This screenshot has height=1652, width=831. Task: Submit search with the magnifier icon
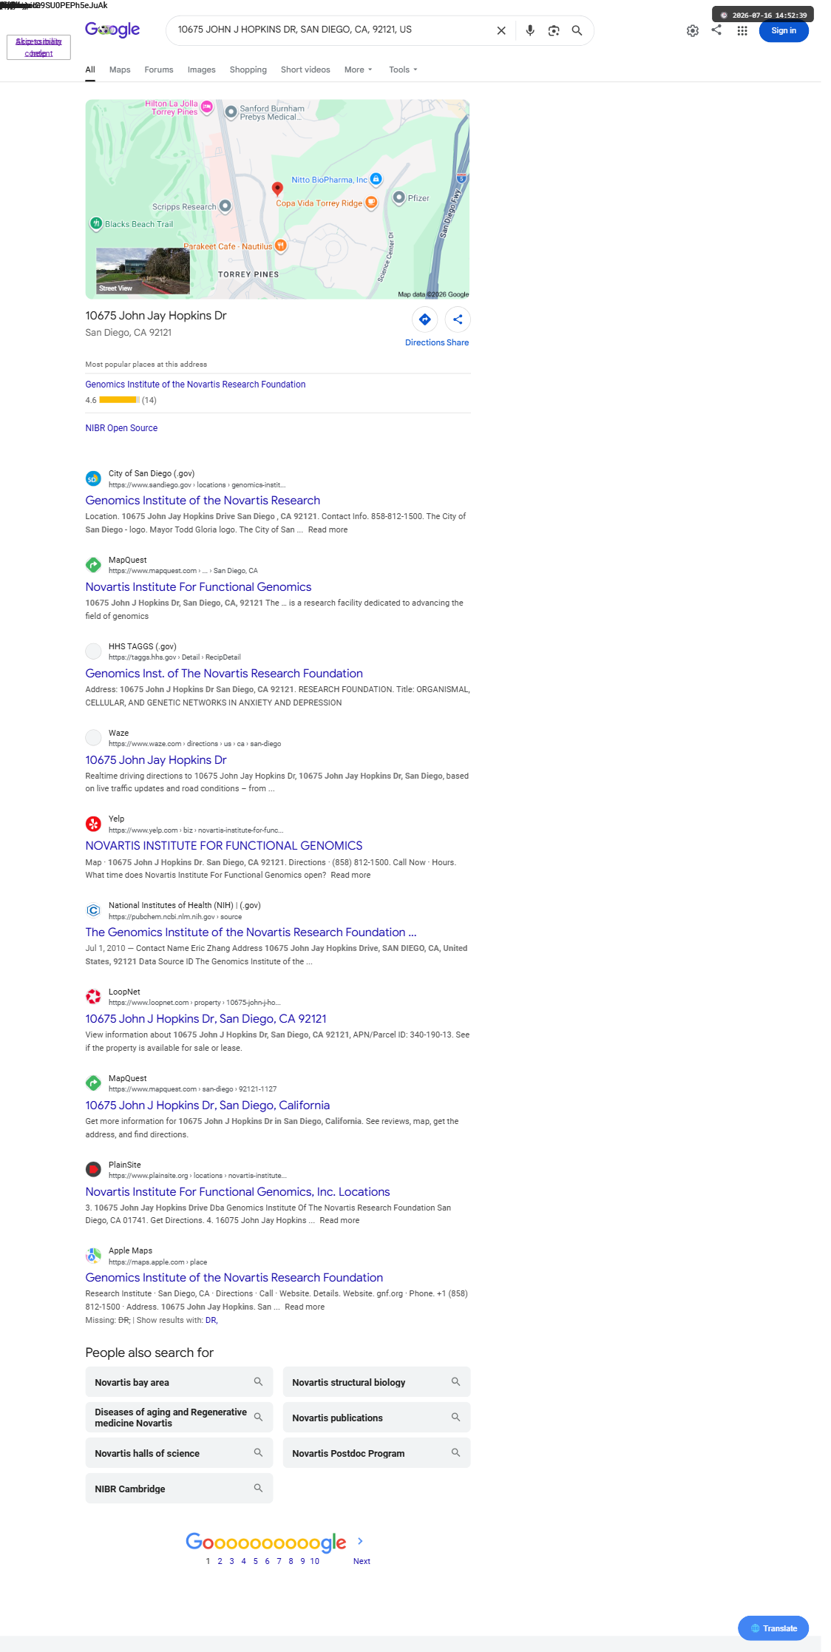tap(577, 30)
